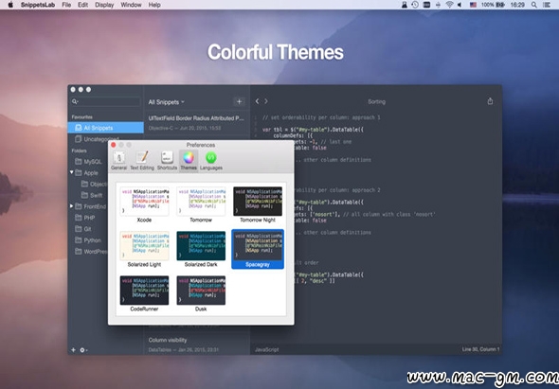The height and width of the screenshot is (389, 559).
Task: Select the UITextField Border Radius snippet
Action: pos(196,122)
